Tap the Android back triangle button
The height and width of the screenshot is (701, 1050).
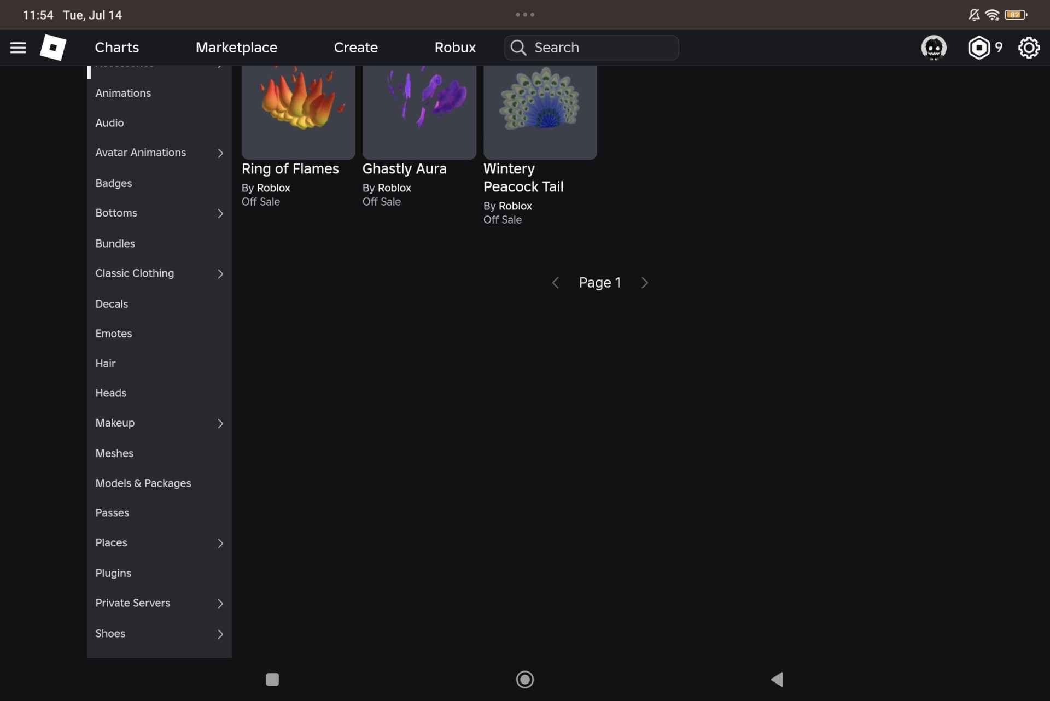point(777,679)
